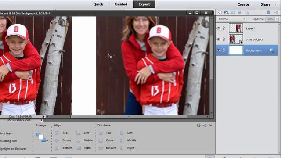Add a fill or adjustment layer
Viewport: 281px width, 158px height.
point(226,12)
